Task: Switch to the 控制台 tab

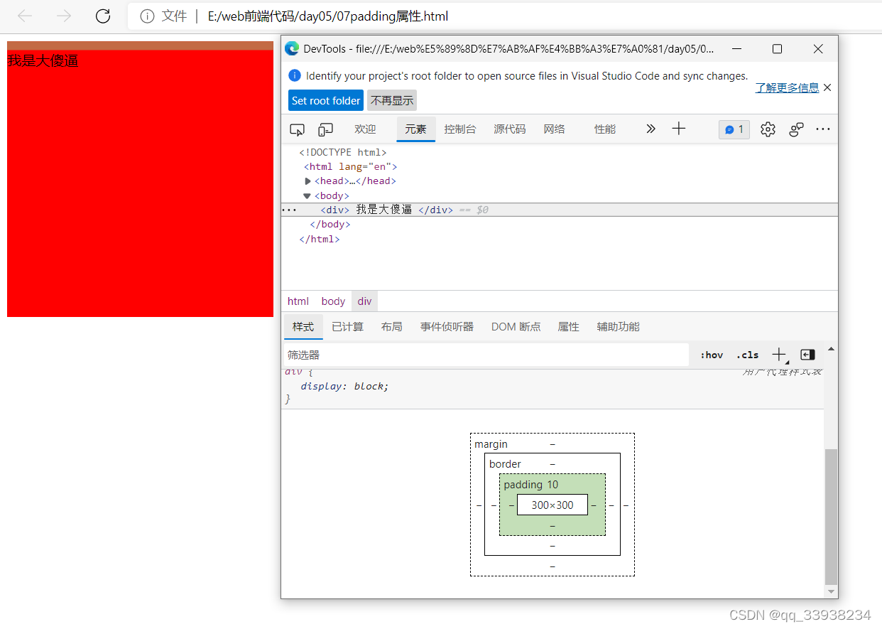Action: (x=460, y=129)
